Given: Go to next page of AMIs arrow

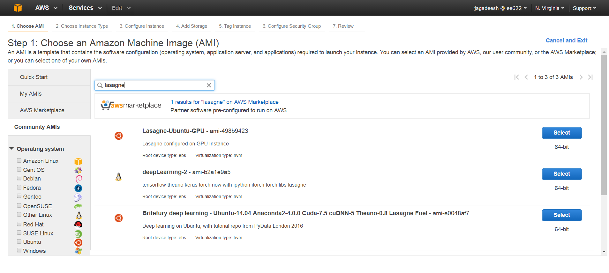Looking at the screenshot, I should point(581,77).
